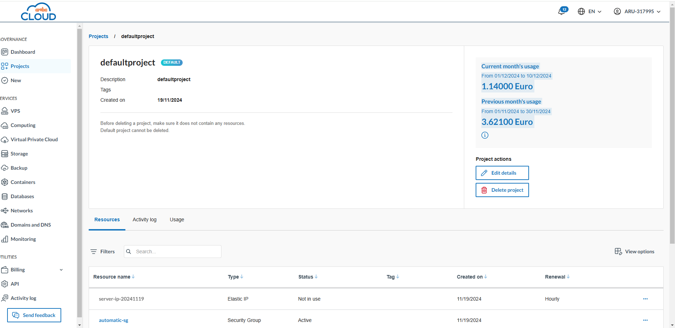
Task: Click the Backup sidebar icon
Action: point(5,168)
